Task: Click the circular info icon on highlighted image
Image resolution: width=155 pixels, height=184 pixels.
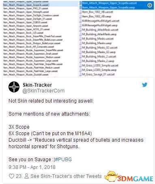Action: tap(150, 5)
